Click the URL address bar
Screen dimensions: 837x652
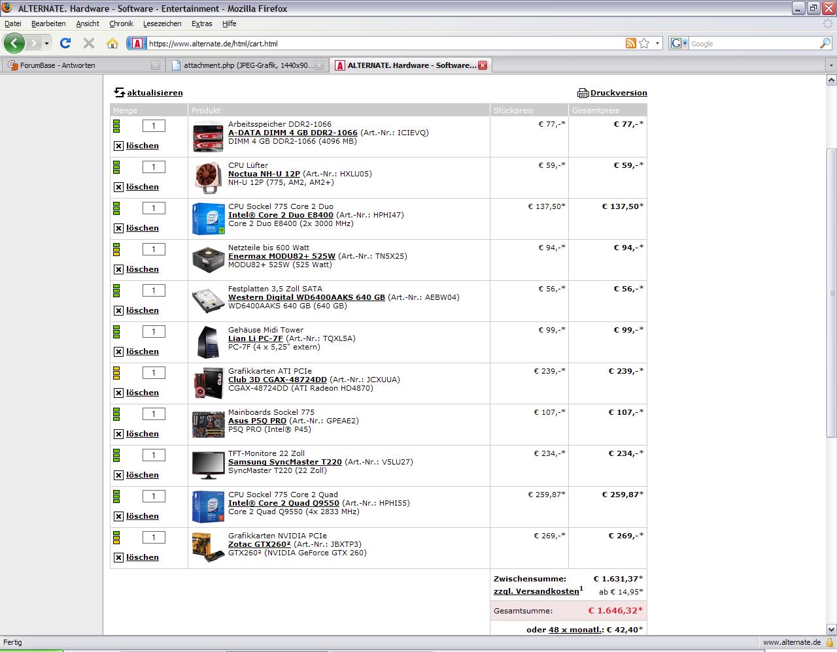tap(384, 44)
